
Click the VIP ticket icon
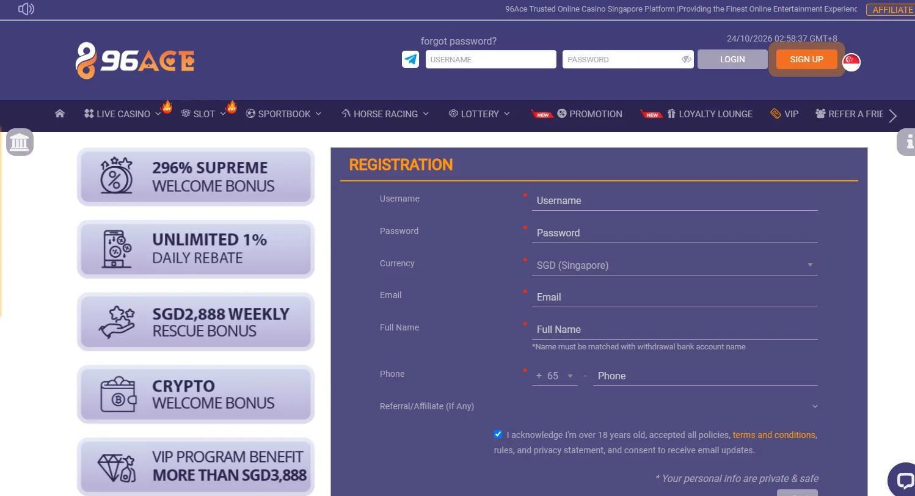776,114
